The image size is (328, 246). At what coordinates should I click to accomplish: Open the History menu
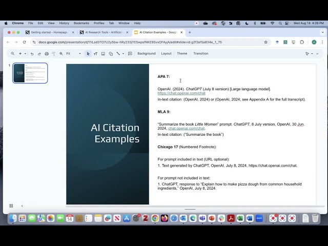64,23
